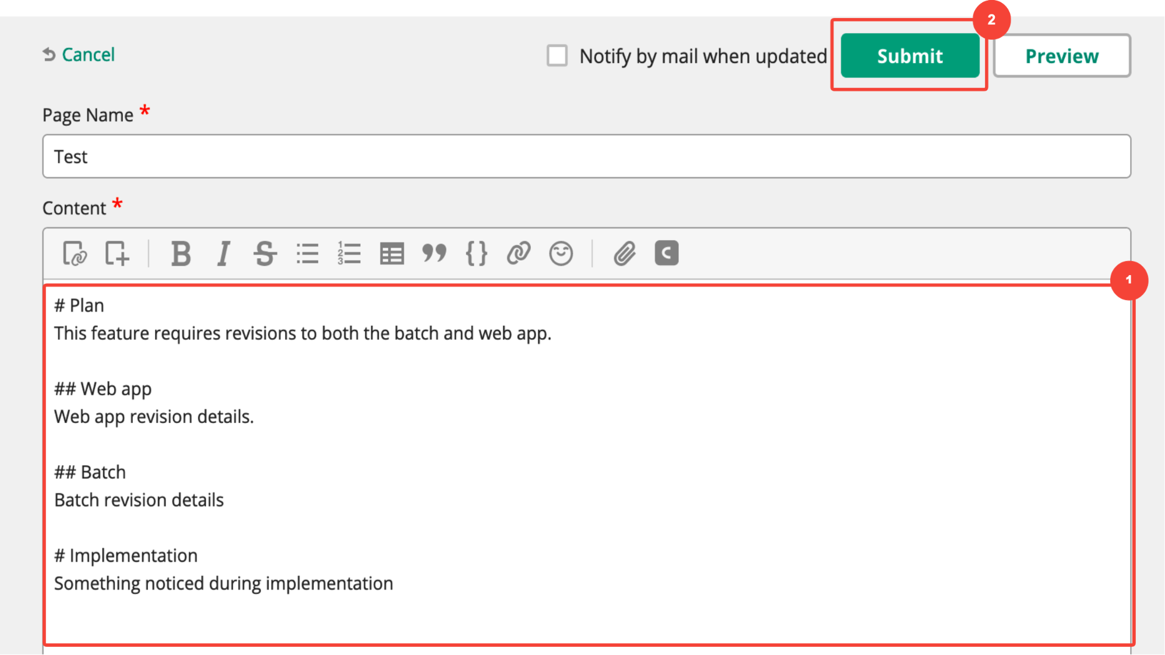Image resolution: width=1165 pixels, height=655 pixels.
Task: Click the Preview button
Action: (1061, 56)
